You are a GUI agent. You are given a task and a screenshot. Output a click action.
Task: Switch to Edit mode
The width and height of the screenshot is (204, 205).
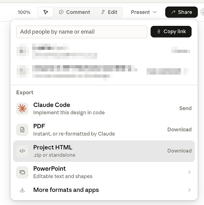click(x=109, y=12)
